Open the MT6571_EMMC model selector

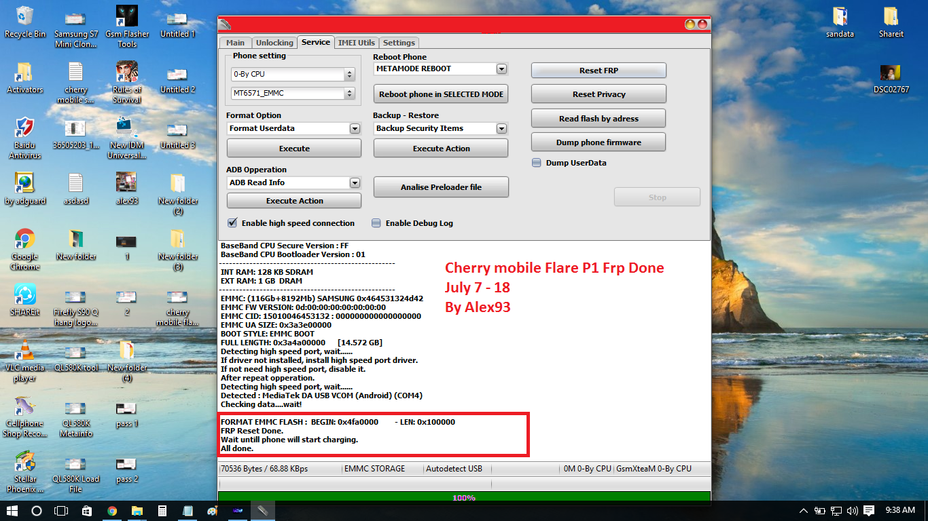293,94
